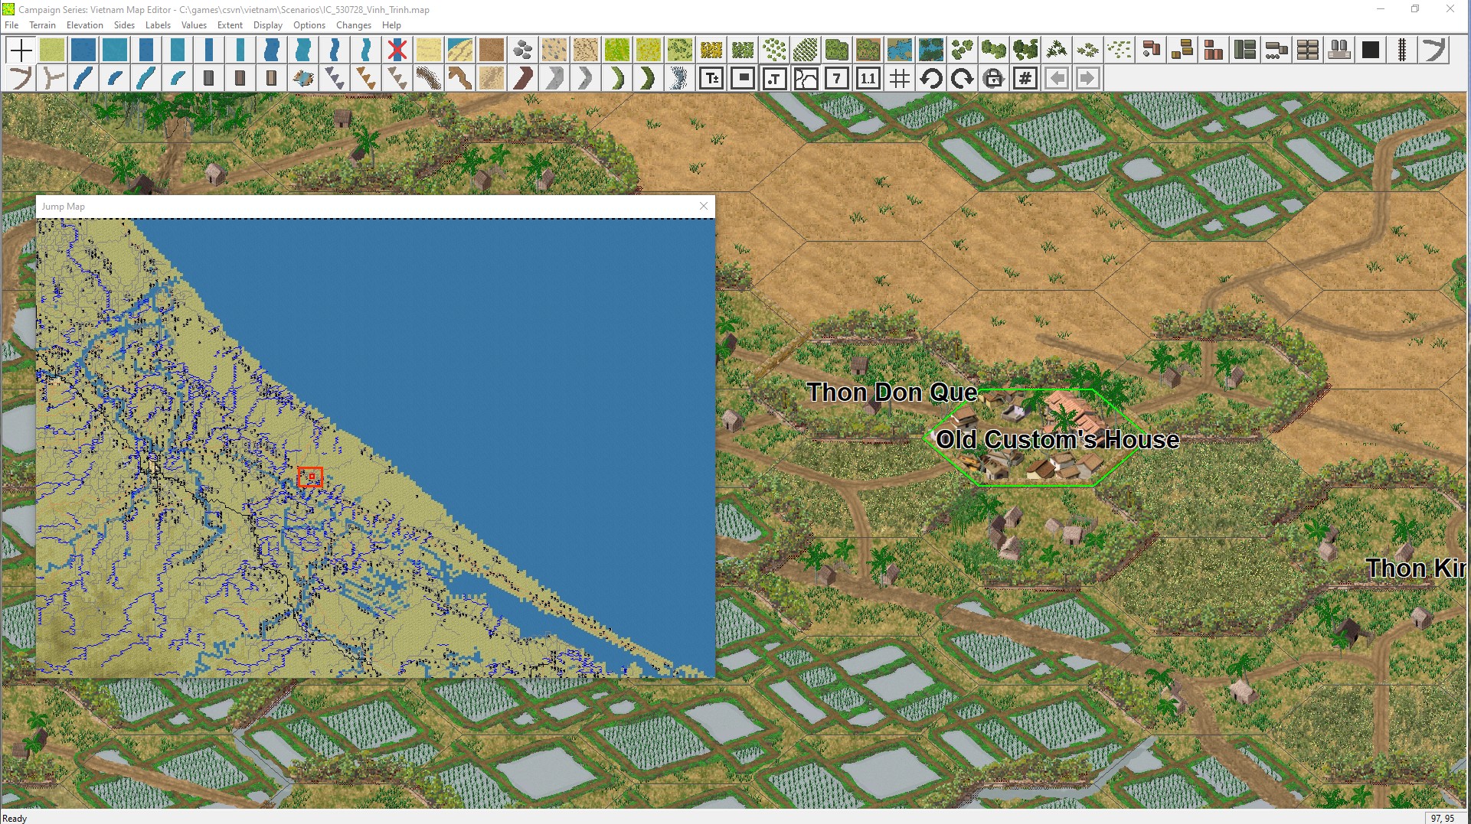Select the brown dirt path fork tool
This screenshot has width=1471, height=824.
[21, 78]
